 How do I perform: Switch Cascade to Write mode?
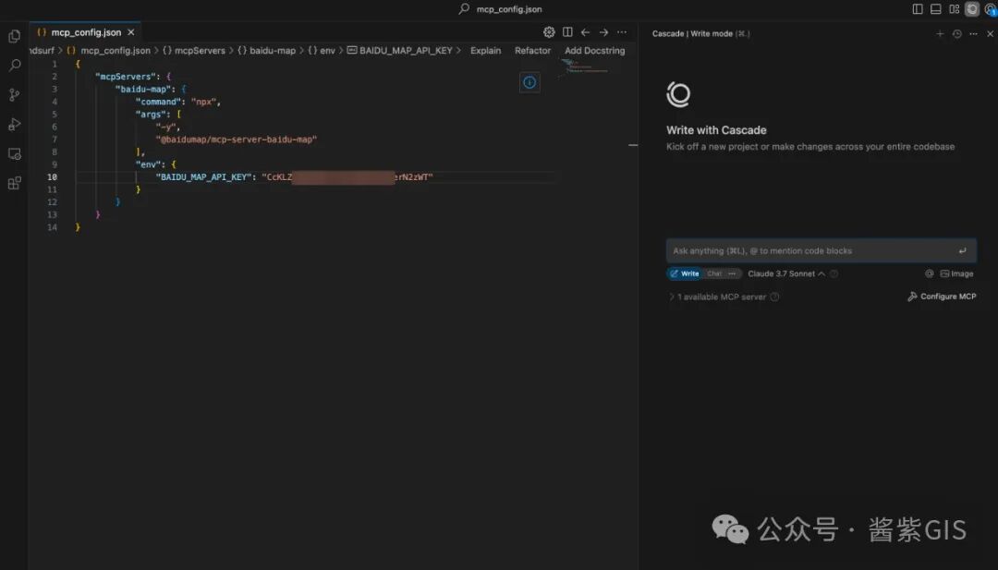coord(684,273)
